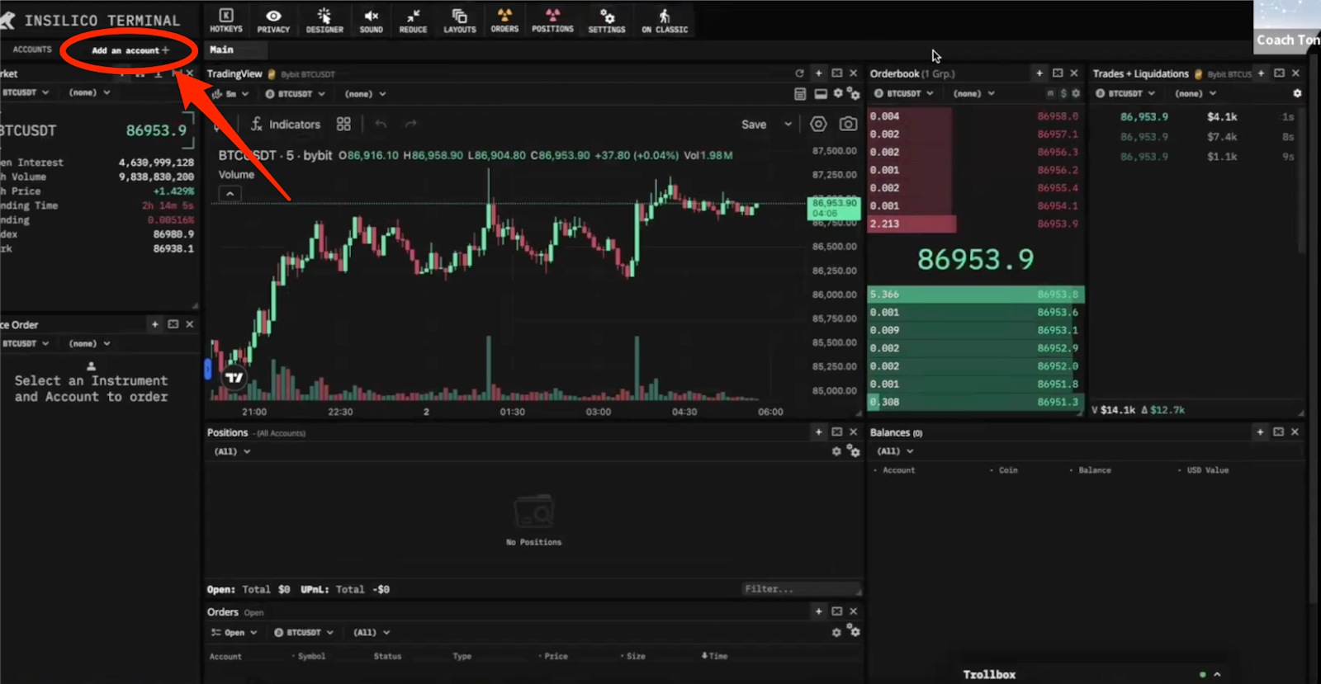Open the Settings gears icon
The width and height of the screenshot is (1321, 684).
tap(607, 21)
